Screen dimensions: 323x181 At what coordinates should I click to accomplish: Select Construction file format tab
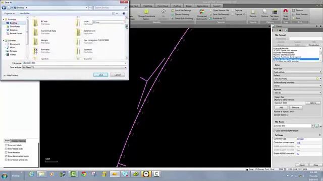click(x=314, y=45)
